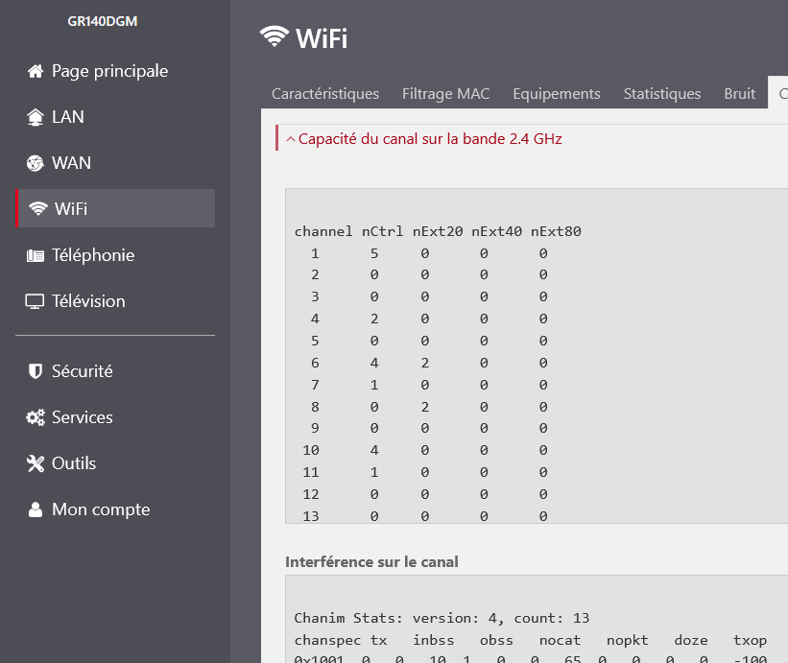Click the WAN globe icon
Screen dimensions: 788x663
click(36, 163)
